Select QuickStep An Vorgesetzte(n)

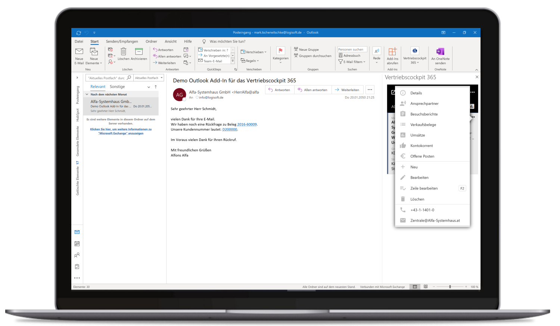coord(214,56)
